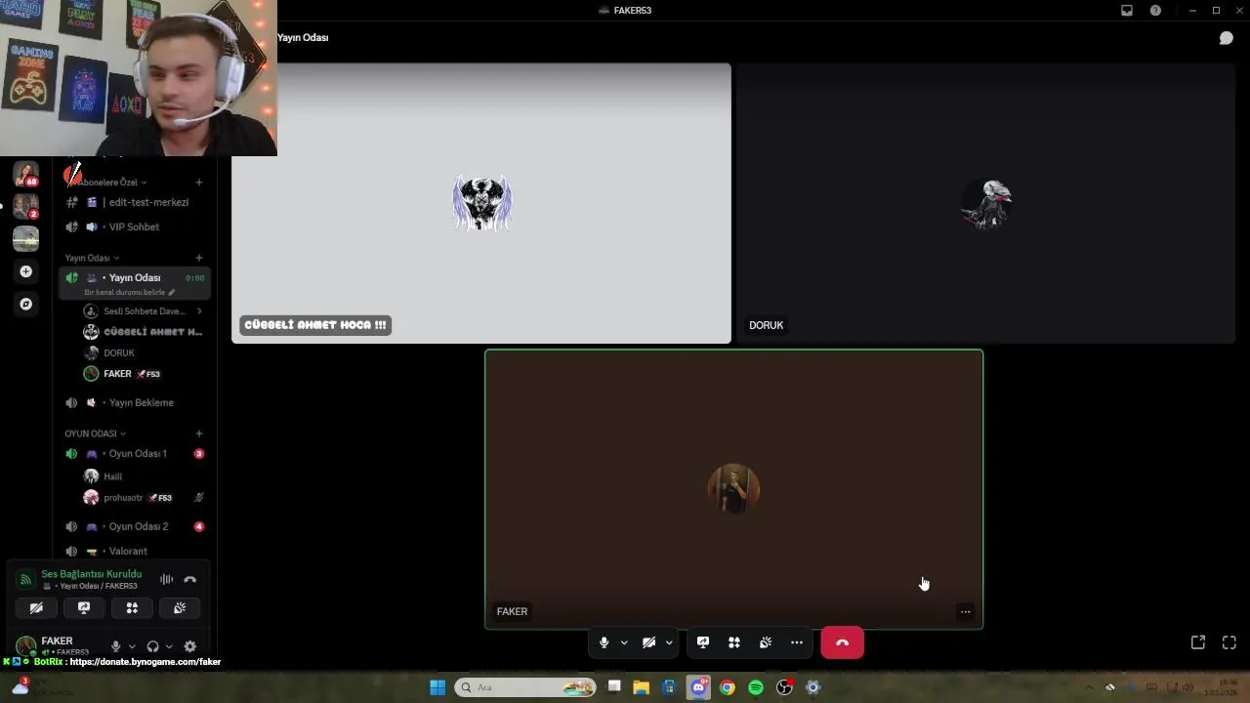
Task: Create channel in Yayın Odası category
Action: coord(199,258)
